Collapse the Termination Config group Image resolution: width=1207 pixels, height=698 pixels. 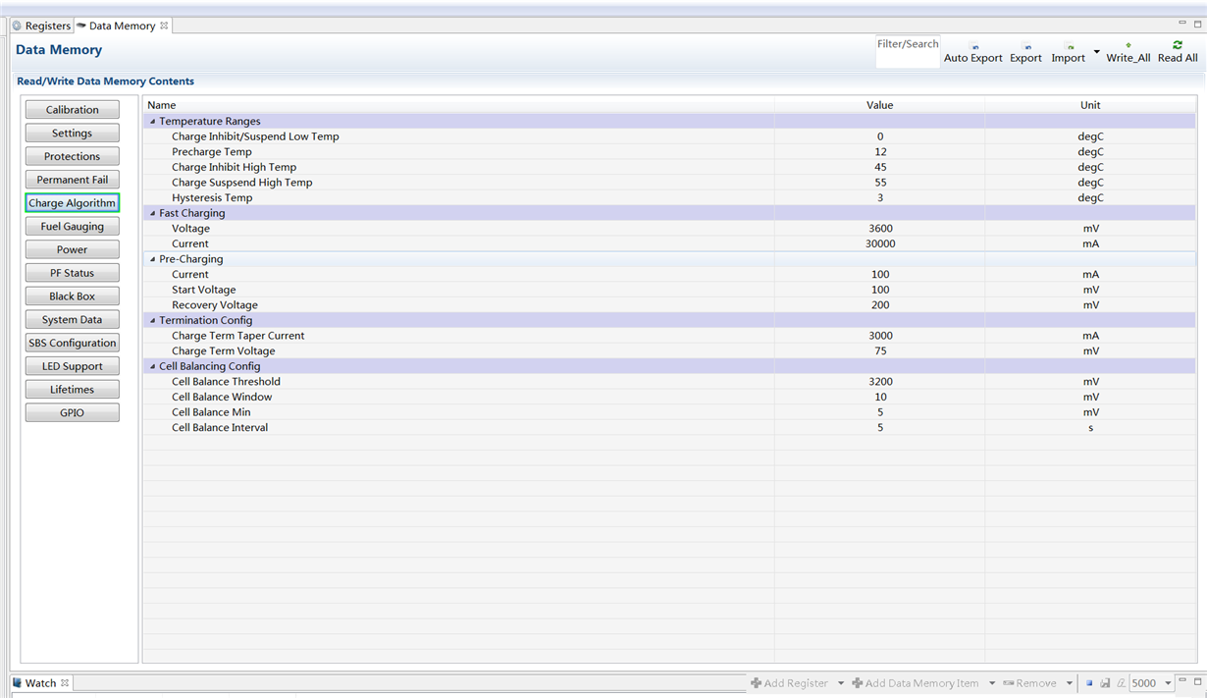[x=152, y=320]
